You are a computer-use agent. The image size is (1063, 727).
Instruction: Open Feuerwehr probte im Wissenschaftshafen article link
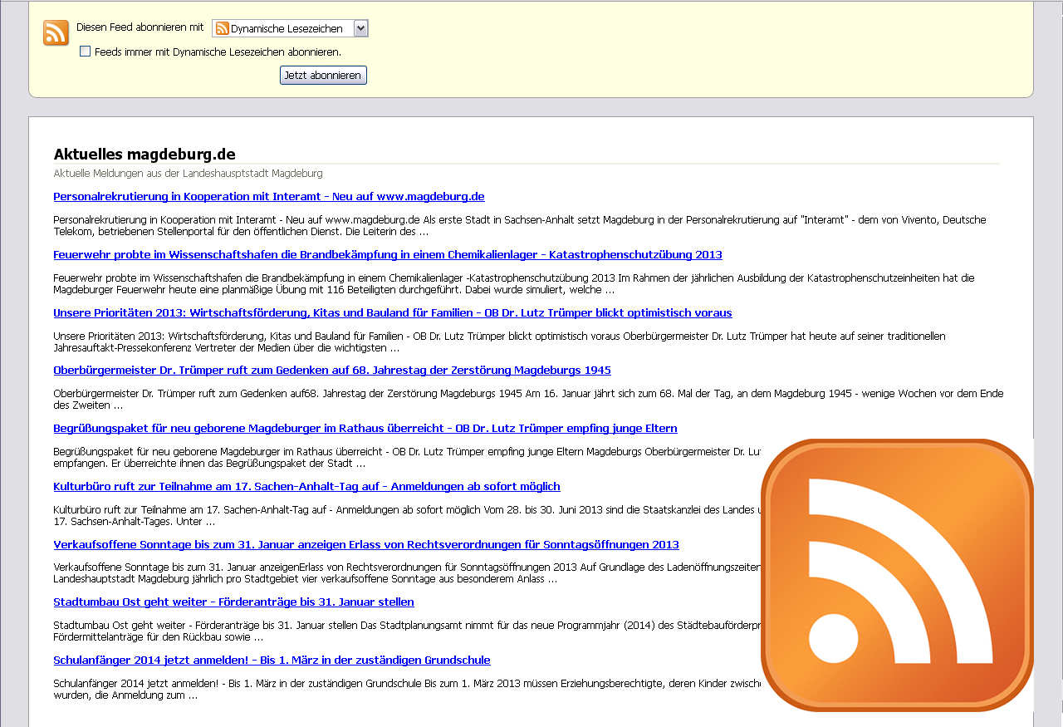(388, 255)
